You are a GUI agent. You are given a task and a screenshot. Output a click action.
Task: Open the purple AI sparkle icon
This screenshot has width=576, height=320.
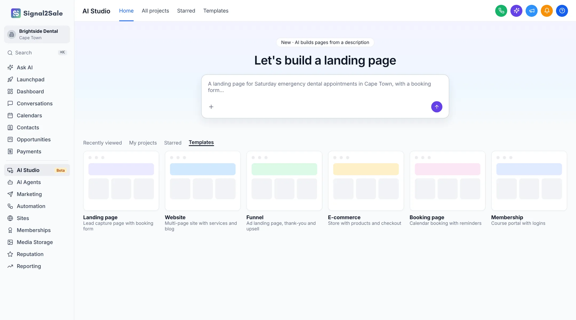516,11
